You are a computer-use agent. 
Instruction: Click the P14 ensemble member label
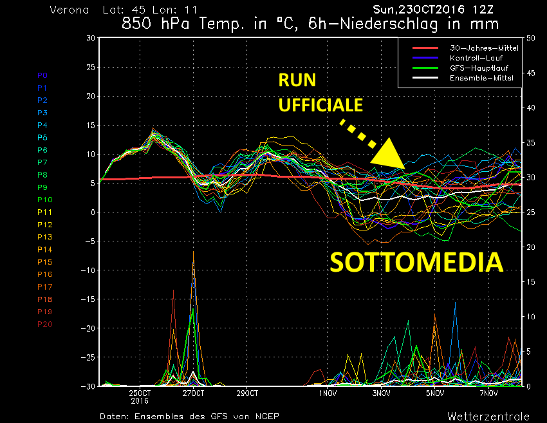pyautogui.click(x=44, y=250)
